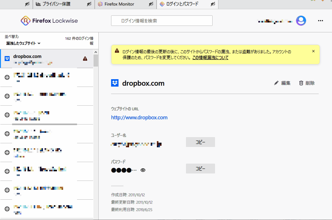Open the 漏洩したウェブサイト sort dropdown
Image resolution: width=332 pixels, height=220 pixels.
coord(23,43)
